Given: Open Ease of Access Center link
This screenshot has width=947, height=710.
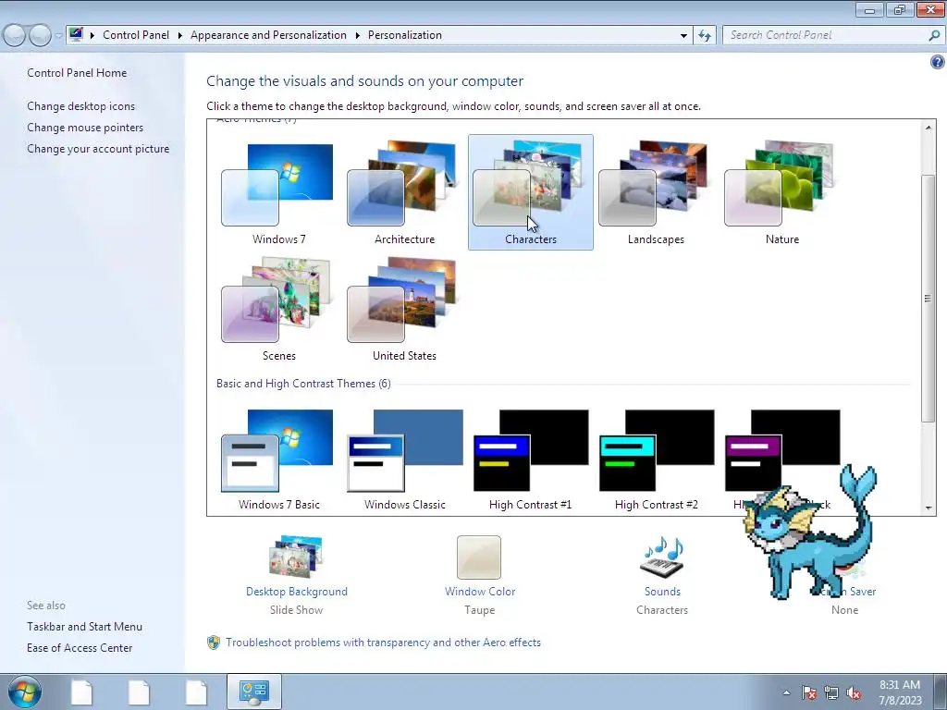Looking at the screenshot, I should (x=80, y=648).
